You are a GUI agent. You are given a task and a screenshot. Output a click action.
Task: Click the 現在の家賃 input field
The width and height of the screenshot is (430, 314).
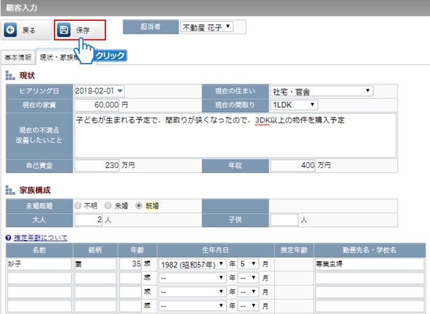click(102, 105)
